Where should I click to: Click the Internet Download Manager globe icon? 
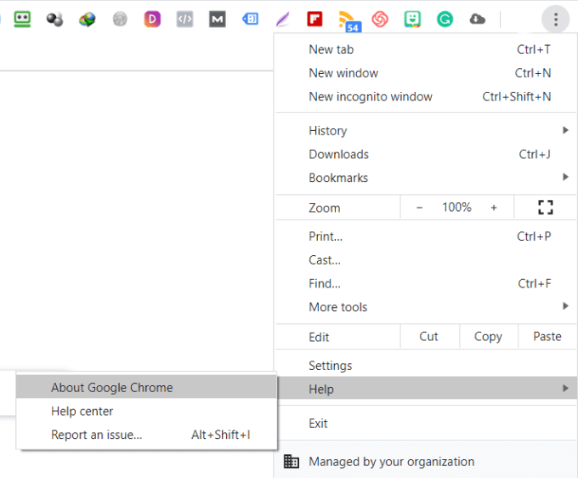pos(88,20)
